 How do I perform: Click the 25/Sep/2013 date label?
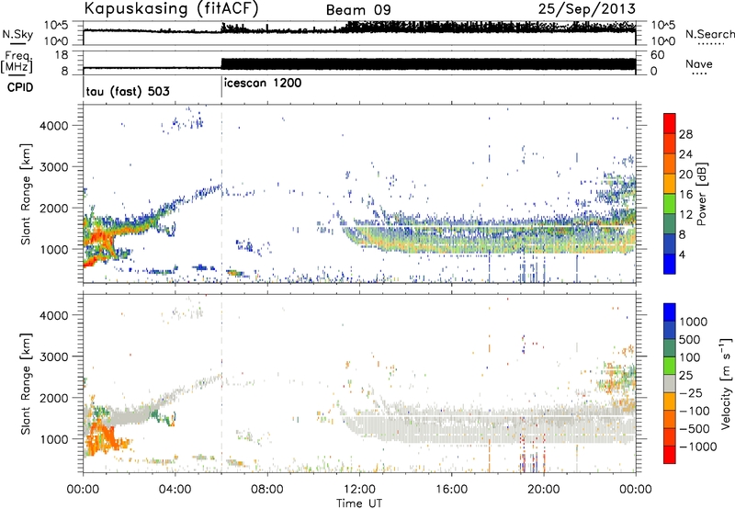point(587,9)
